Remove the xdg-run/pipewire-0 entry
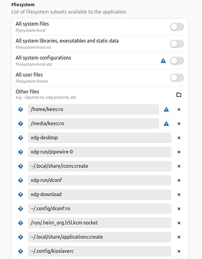The width and height of the screenshot is (202, 259). pyautogui.click(x=179, y=152)
